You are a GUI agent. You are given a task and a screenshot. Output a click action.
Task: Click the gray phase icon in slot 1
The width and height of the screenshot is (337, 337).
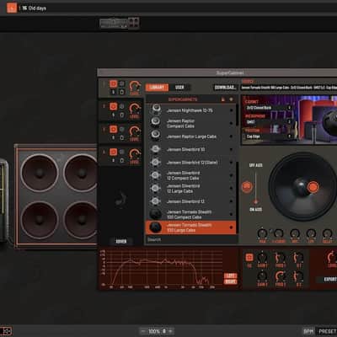pos(122,83)
